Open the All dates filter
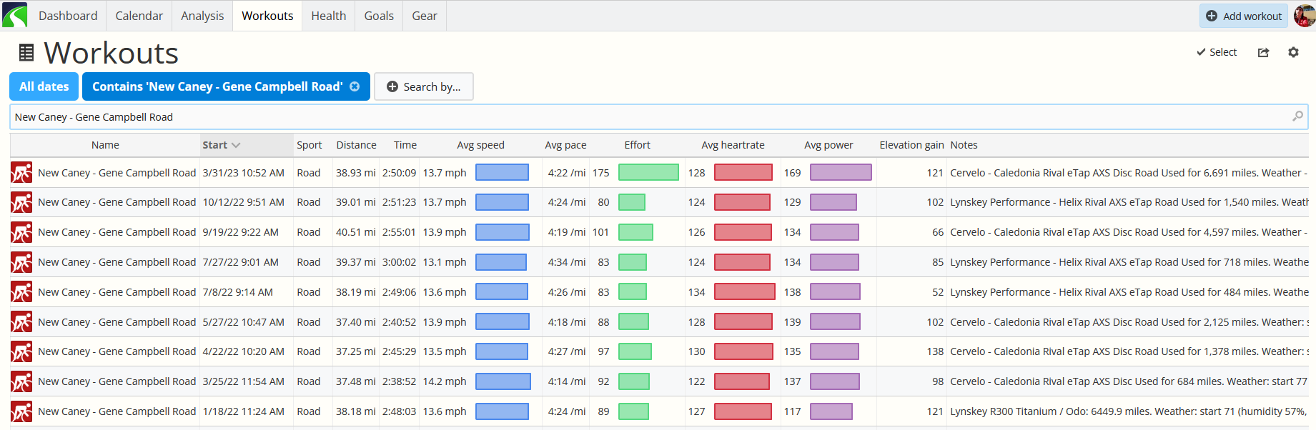 tap(44, 86)
